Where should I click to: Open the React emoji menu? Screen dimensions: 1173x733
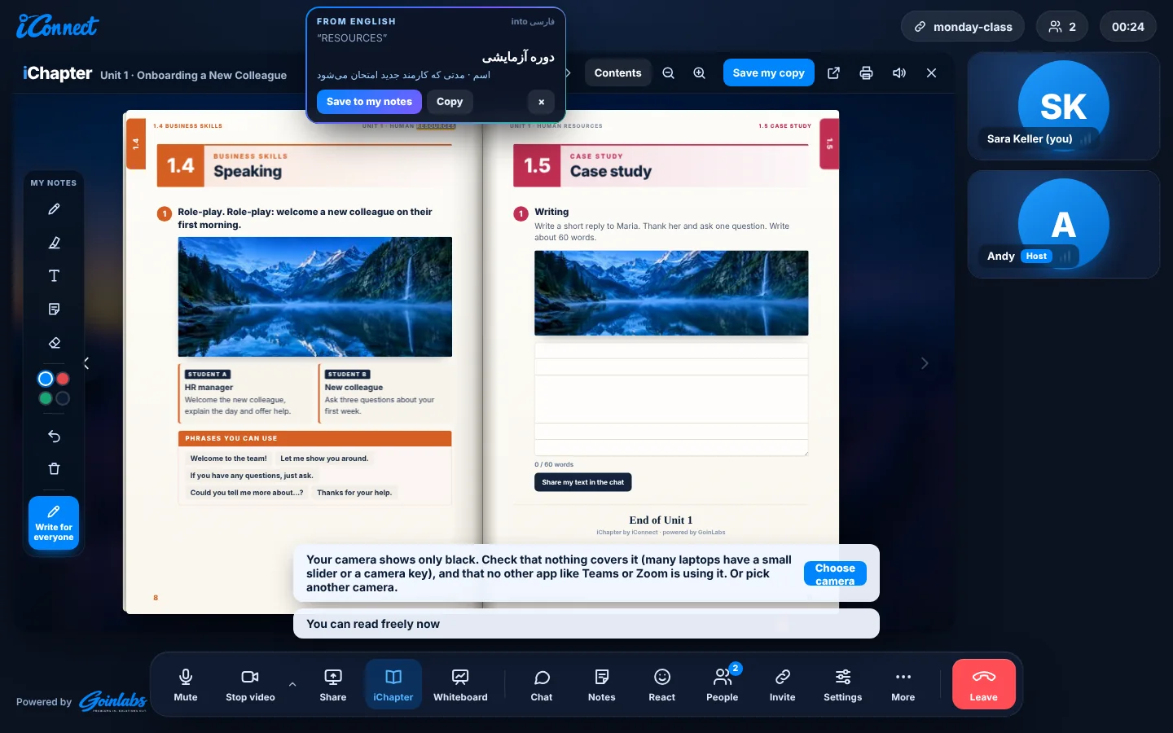pos(662,684)
